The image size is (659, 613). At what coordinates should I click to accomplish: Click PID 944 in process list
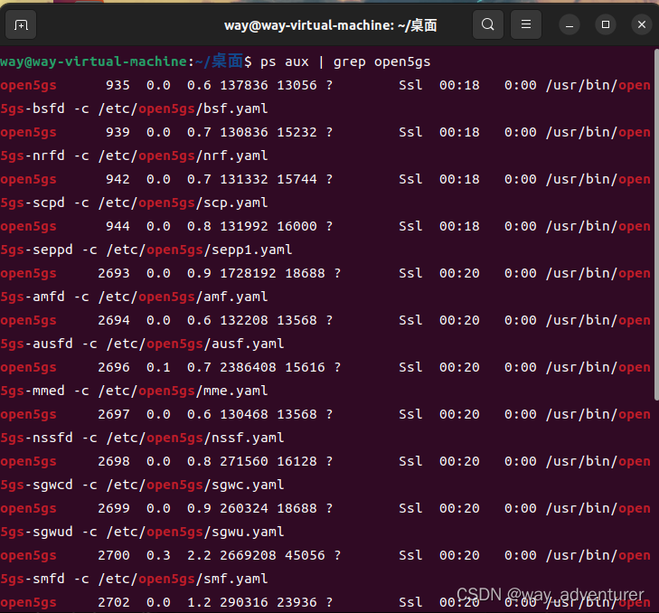point(118,227)
